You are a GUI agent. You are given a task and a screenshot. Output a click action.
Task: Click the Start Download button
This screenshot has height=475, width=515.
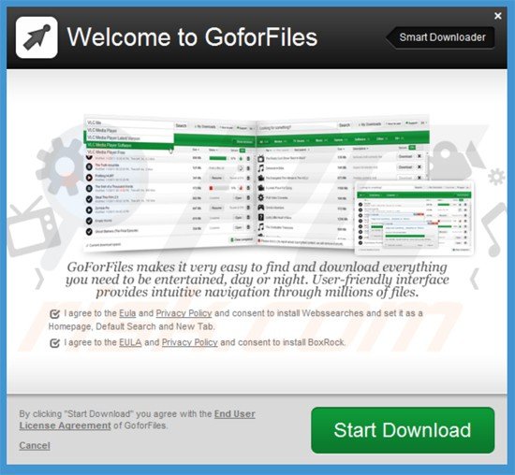pos(403,430)
